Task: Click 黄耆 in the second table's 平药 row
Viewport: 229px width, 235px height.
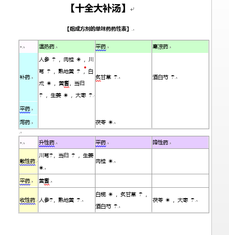Action: click(x=44, y=181)
